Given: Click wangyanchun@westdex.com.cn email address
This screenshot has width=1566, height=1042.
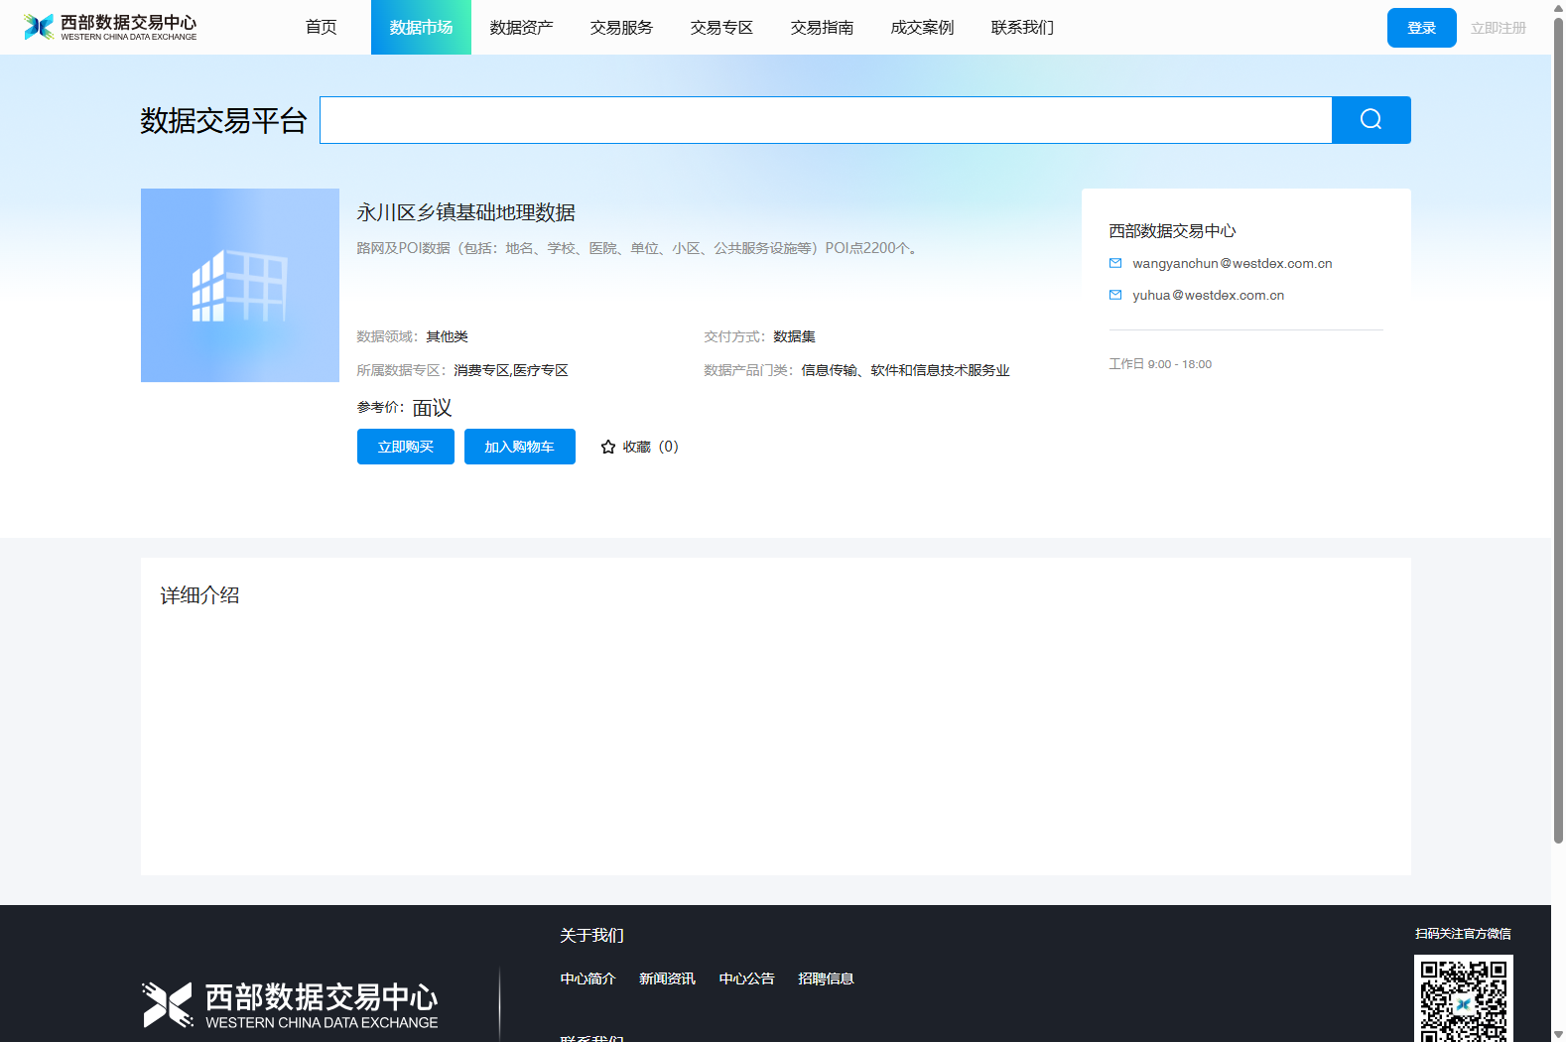Looking at the screenshot, I should tap(1233, 263).
